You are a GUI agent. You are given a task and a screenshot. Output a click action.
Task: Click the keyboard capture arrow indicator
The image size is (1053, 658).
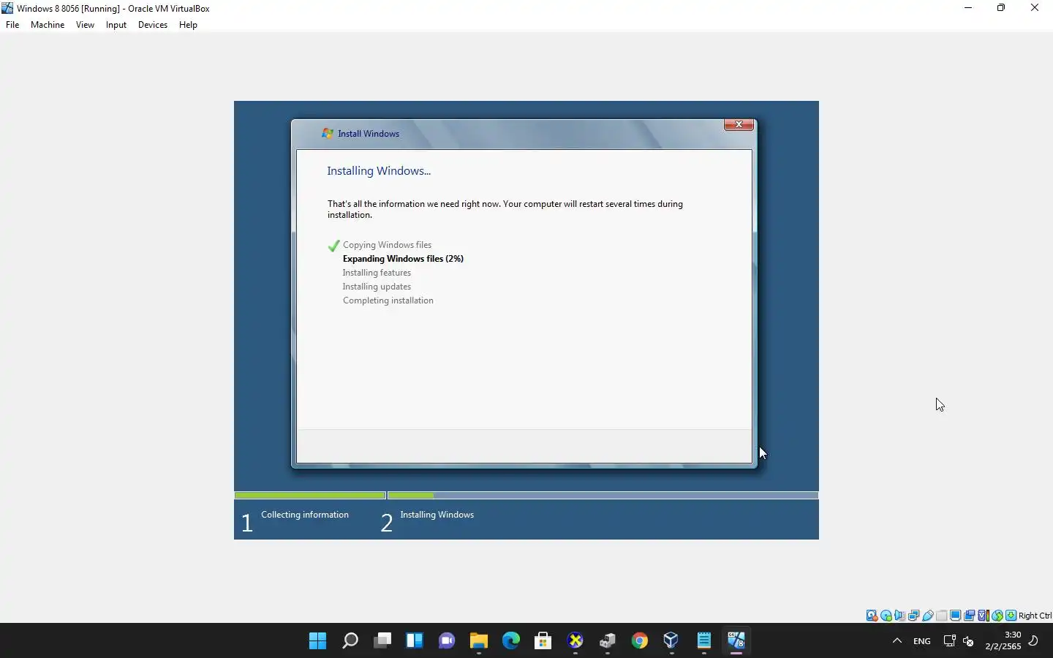1011,616
